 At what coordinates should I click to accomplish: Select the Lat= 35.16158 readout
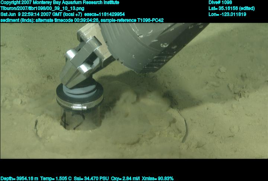231,8
